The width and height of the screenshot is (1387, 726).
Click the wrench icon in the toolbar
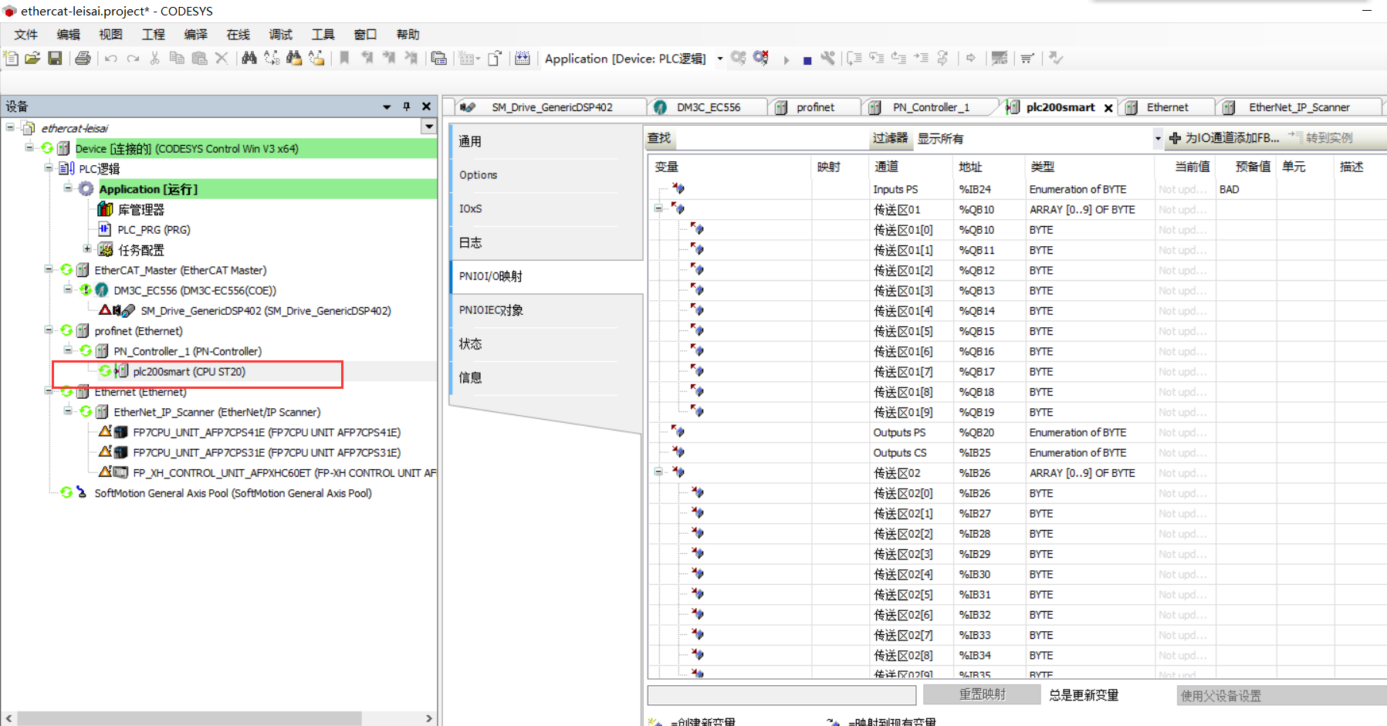(x=827, y=59)
